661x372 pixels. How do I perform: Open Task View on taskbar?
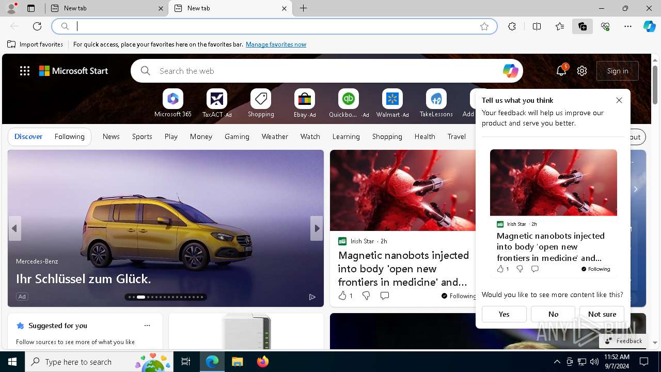pos(186,362)
